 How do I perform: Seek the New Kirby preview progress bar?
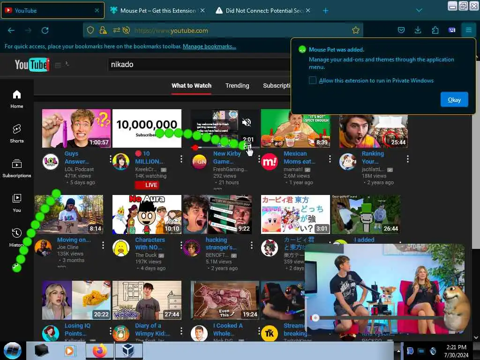point(225,148)
